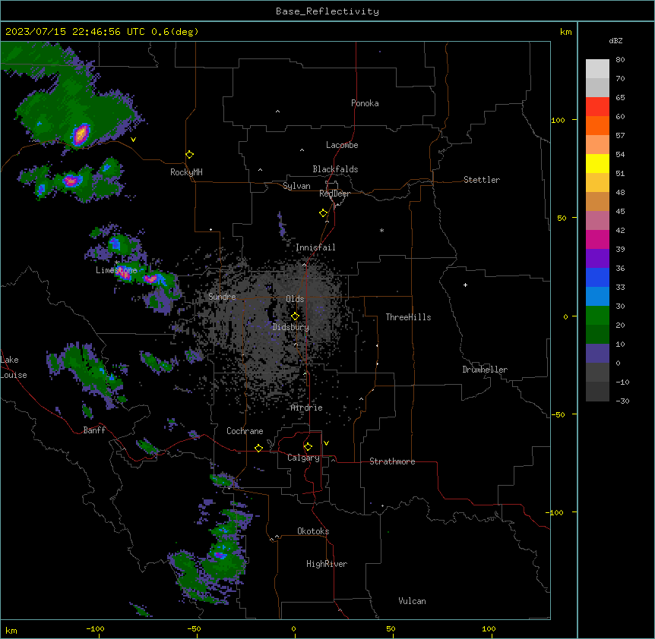Click the yellow diamond marker below Cochrane

point(259,448)
